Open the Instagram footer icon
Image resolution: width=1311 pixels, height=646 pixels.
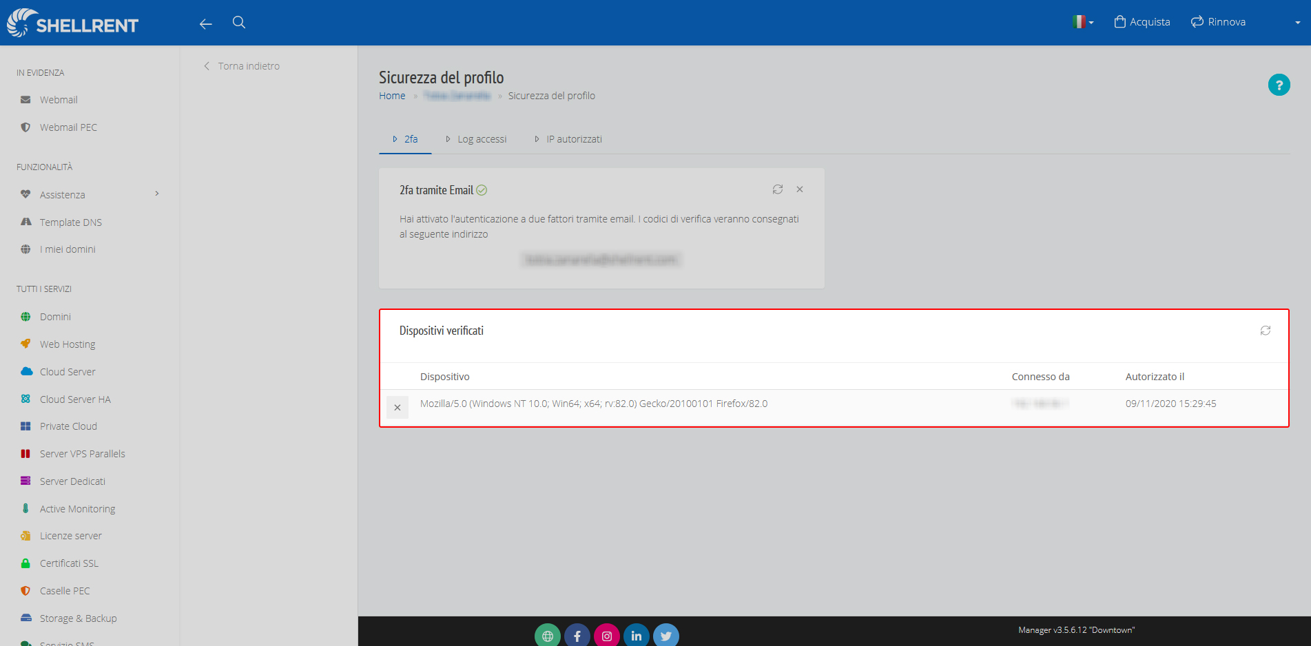pyautogui.click(x=607, y=636)
